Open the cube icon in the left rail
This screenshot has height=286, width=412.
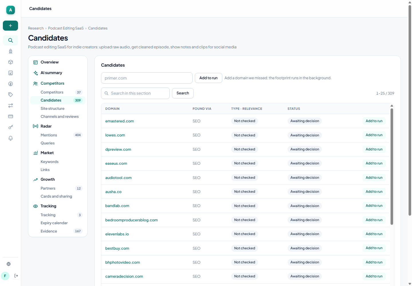tap(11, 62)
